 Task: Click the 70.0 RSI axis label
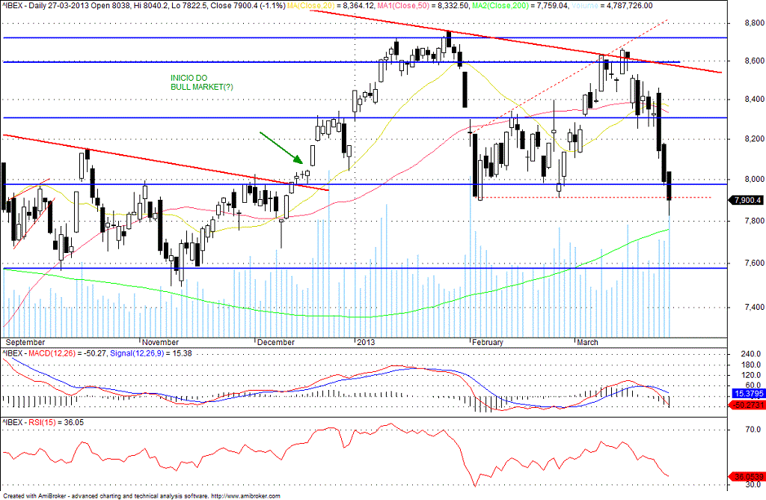pos(753,430)
